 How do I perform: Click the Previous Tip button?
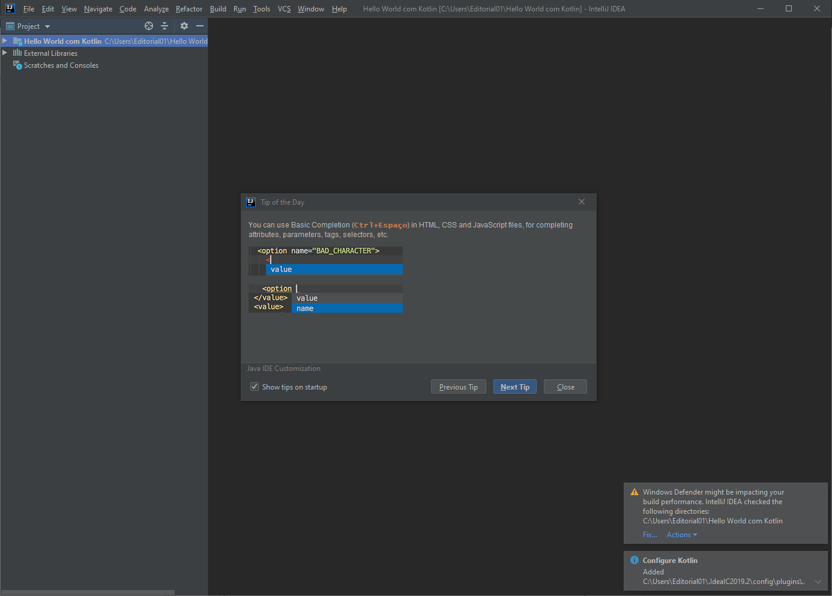tap(458, 387)
